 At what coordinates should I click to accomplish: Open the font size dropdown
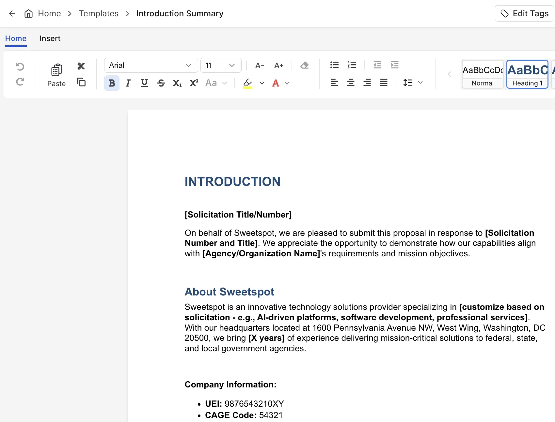pyautogui.click(x=221, y=65)
